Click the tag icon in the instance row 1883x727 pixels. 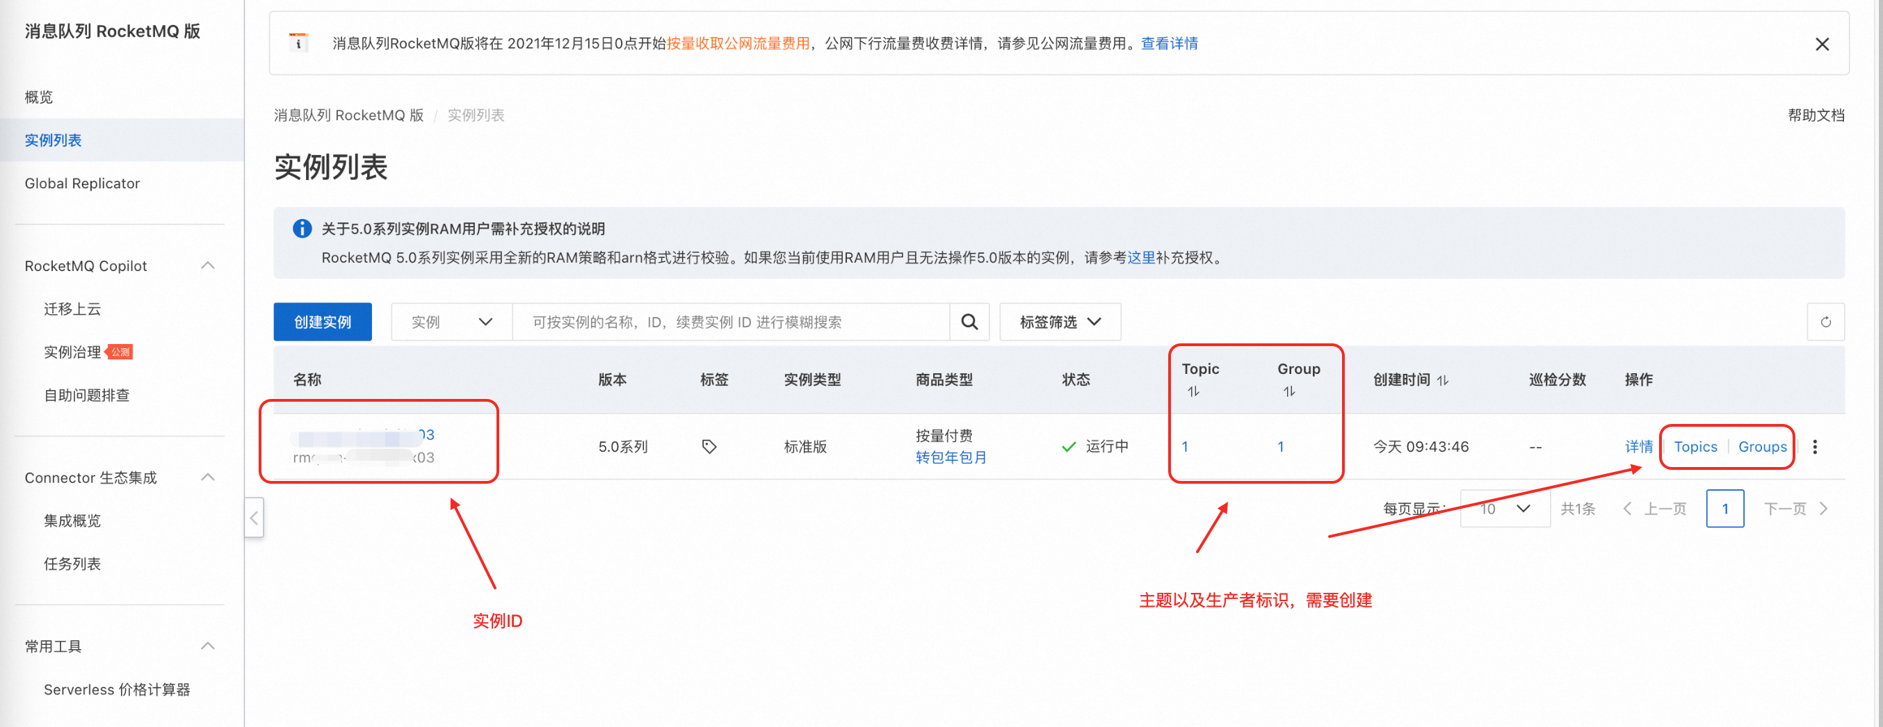point(709,446)
